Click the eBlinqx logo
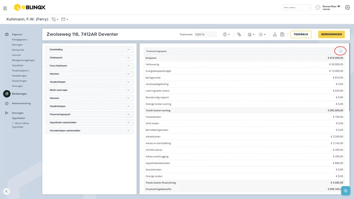The height and width of the screenshot is (199, 354). click(30, 7)
